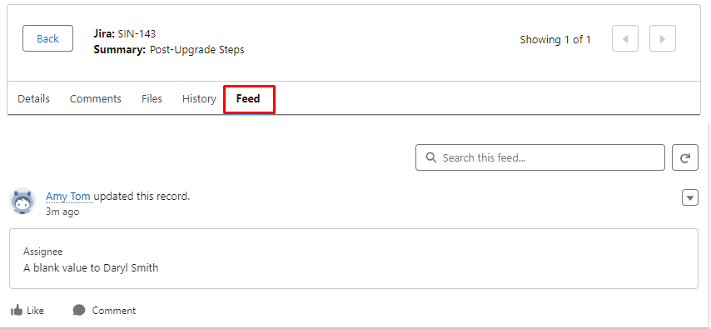The image size is (711, 329).
Task: Select the Feed tab
Action: [x=248, y=98]
